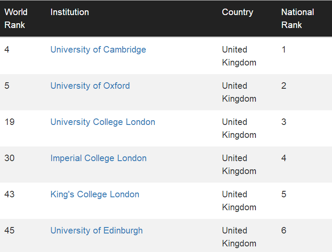Click the world rank 30 cell

click(x=9, y=158)
